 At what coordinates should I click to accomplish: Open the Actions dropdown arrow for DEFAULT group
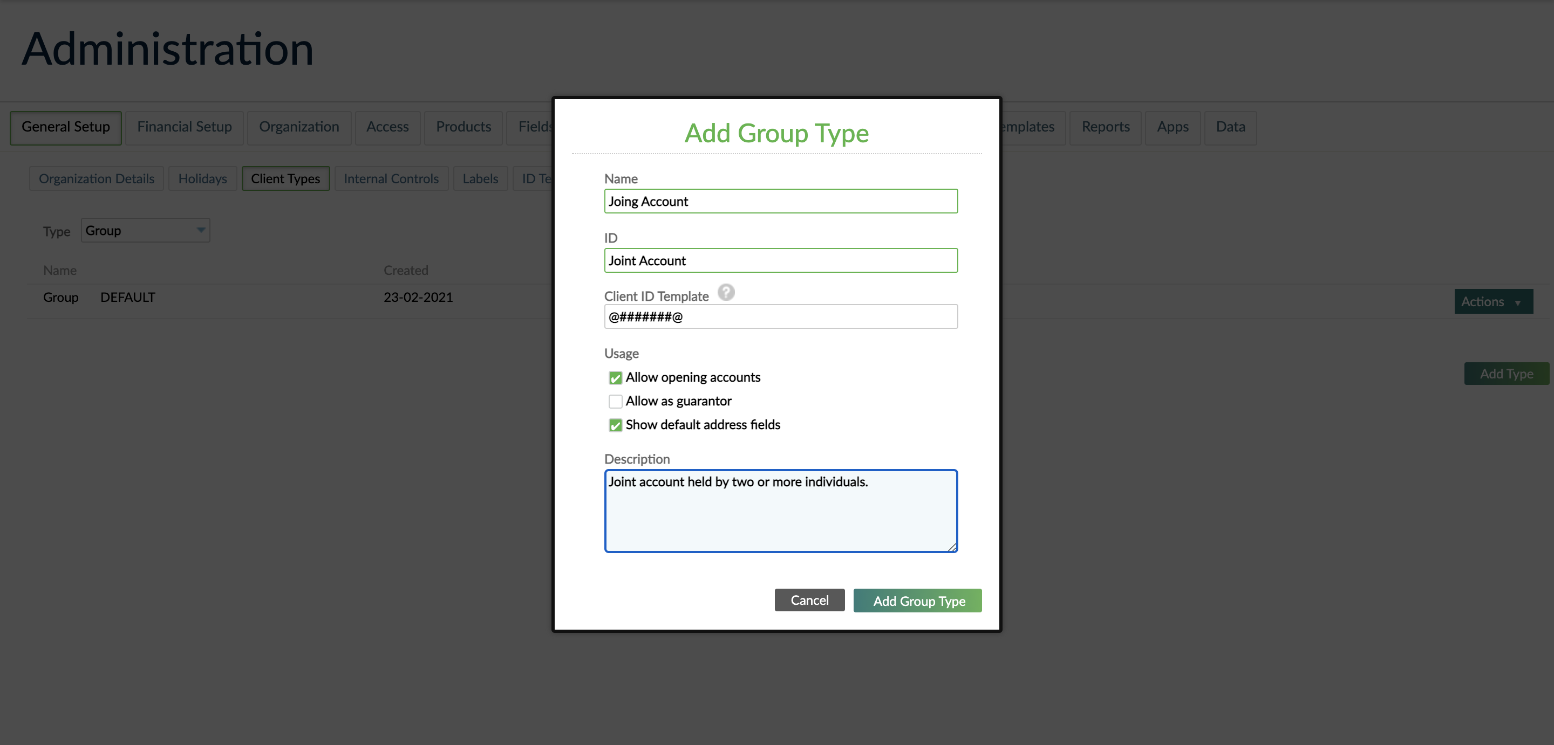[1519, 301]
